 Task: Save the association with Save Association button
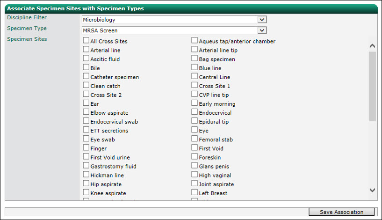tap(341, 212)
